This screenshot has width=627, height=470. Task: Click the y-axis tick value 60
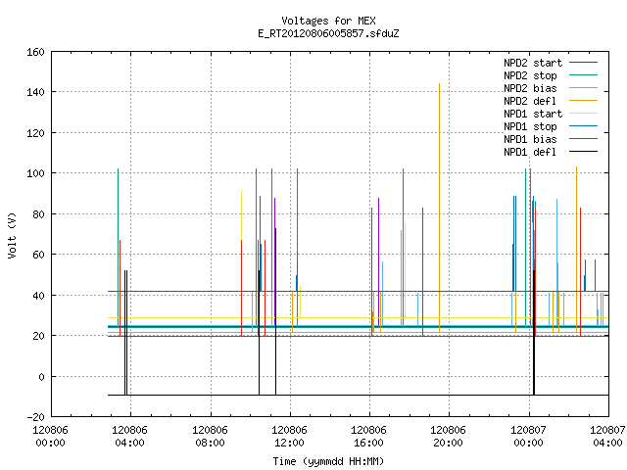[38, 255]
